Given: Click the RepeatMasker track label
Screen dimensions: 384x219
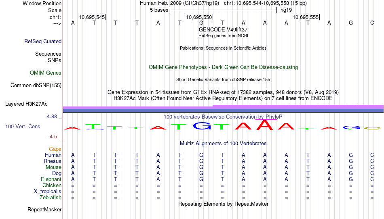Looking at the screenshot, I should 44,209.
